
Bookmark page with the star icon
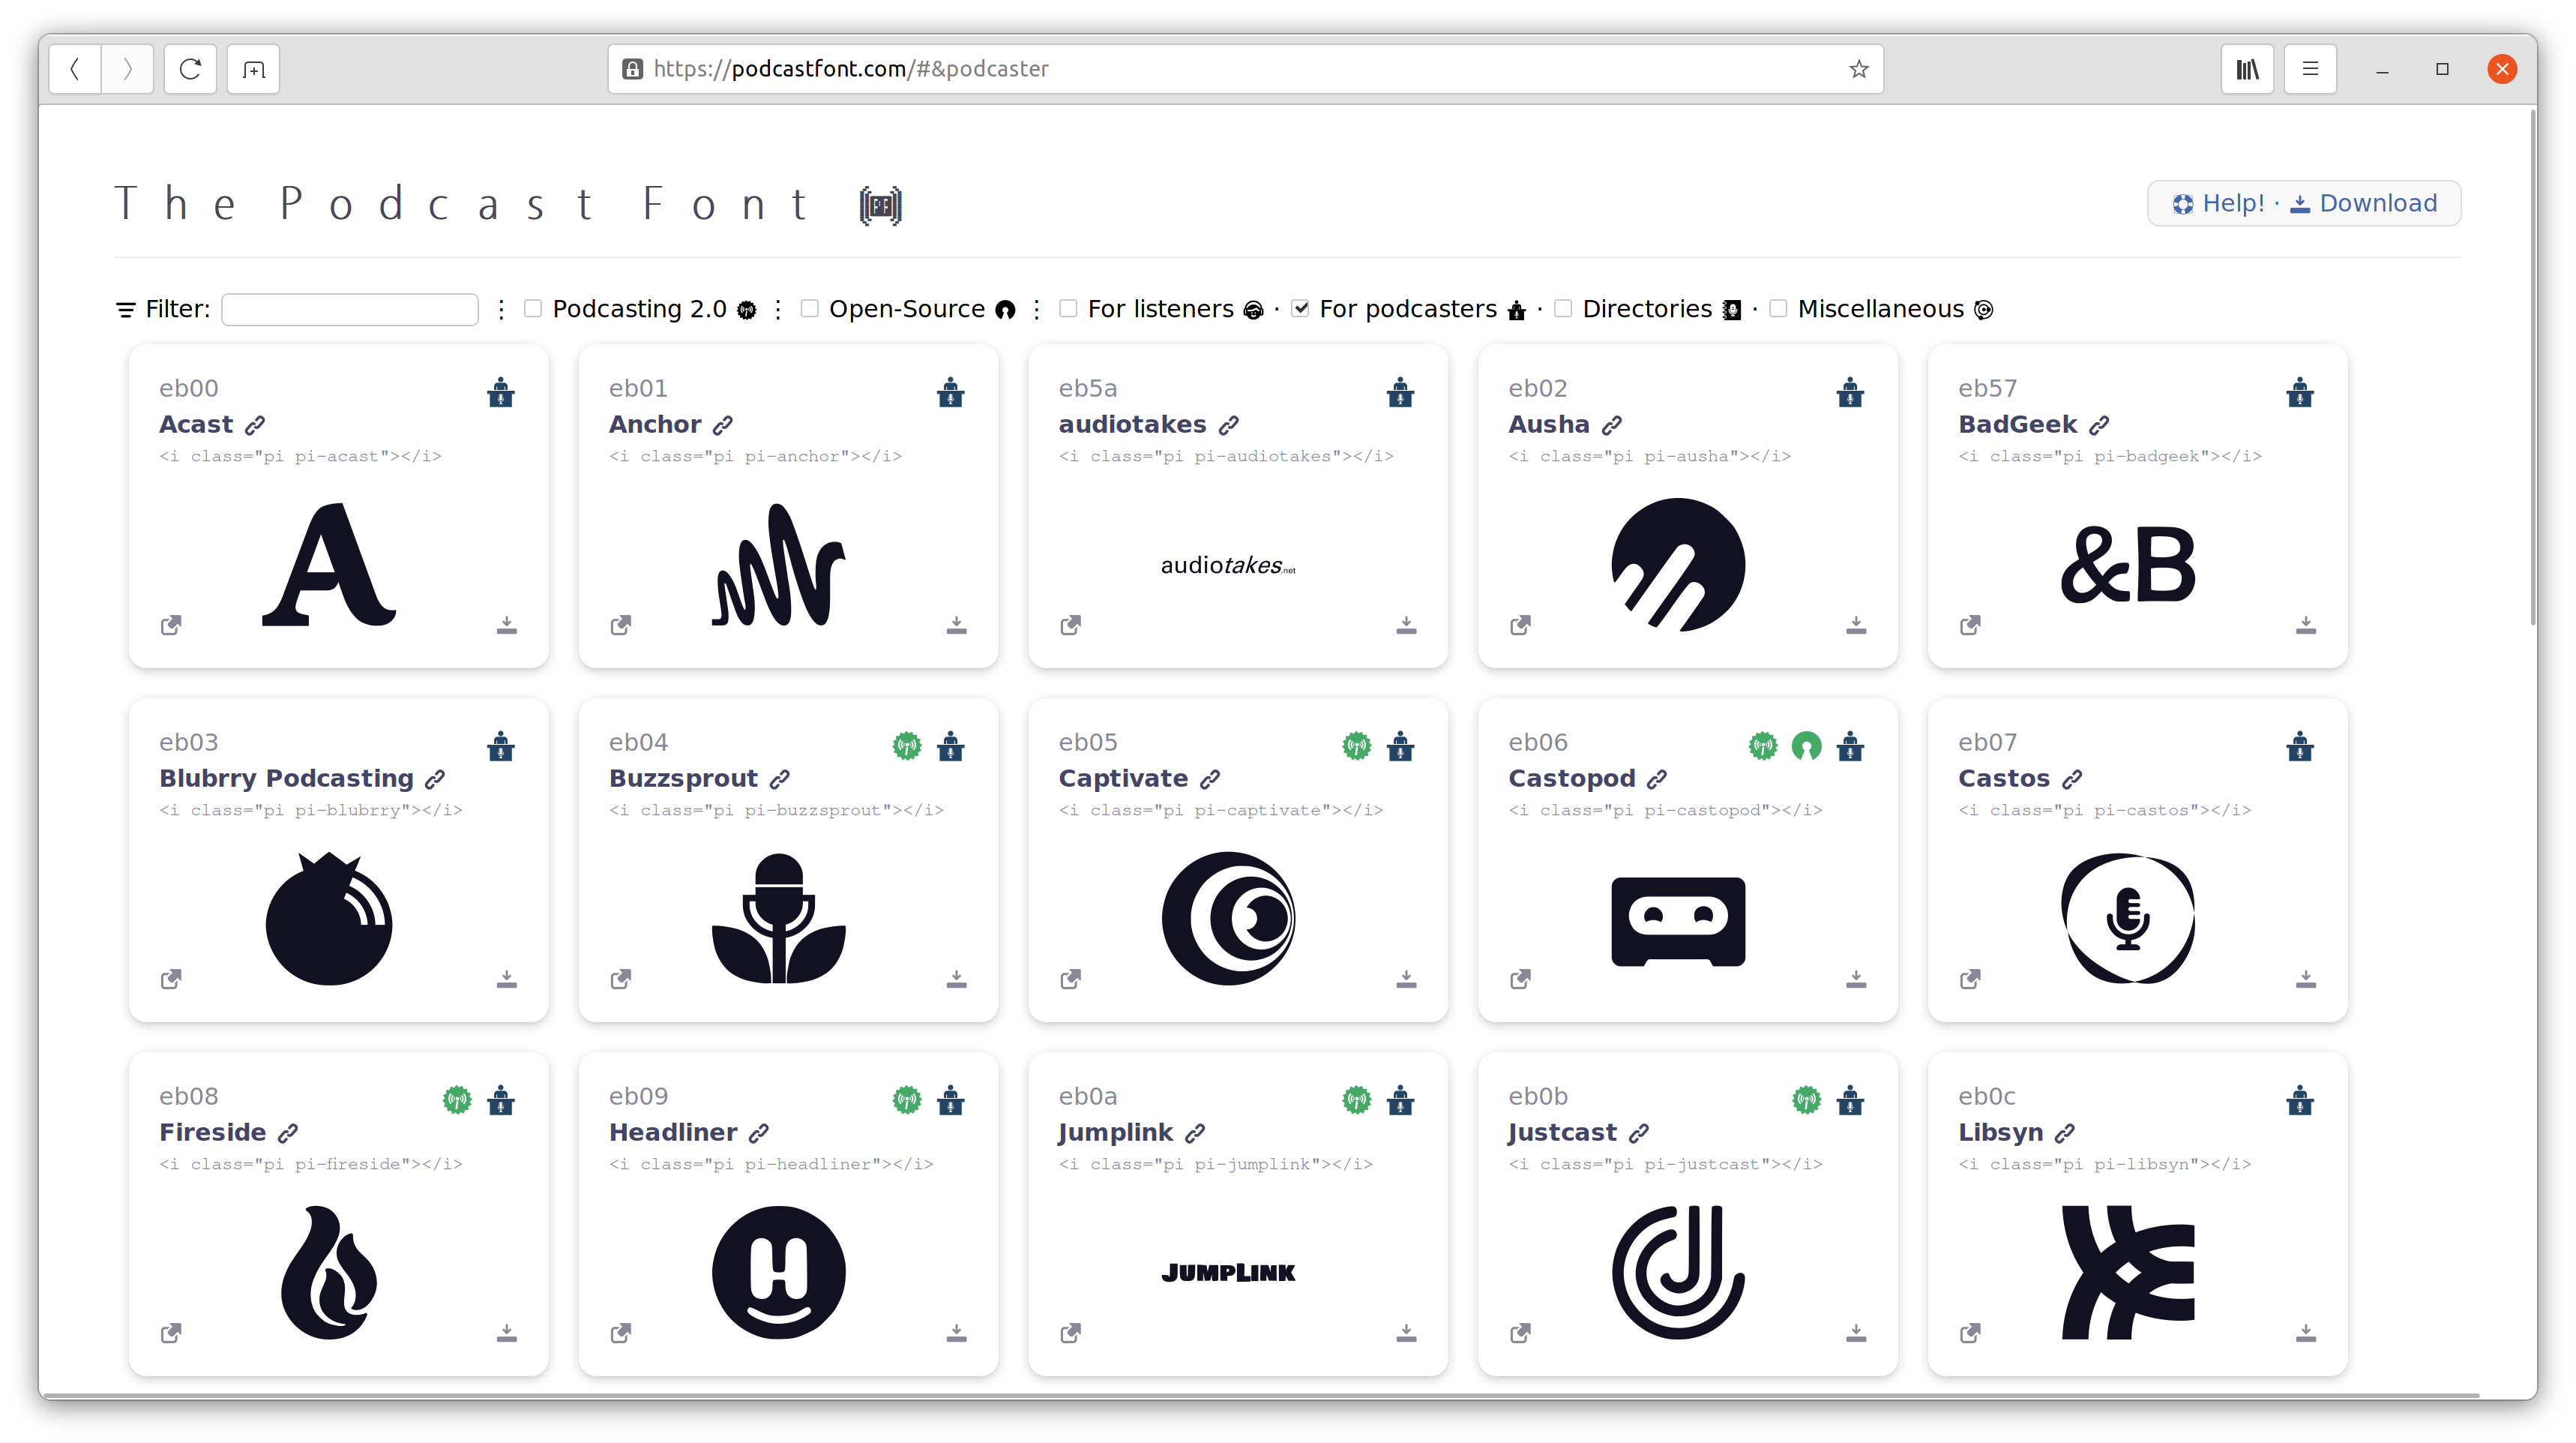point(1859,69)
